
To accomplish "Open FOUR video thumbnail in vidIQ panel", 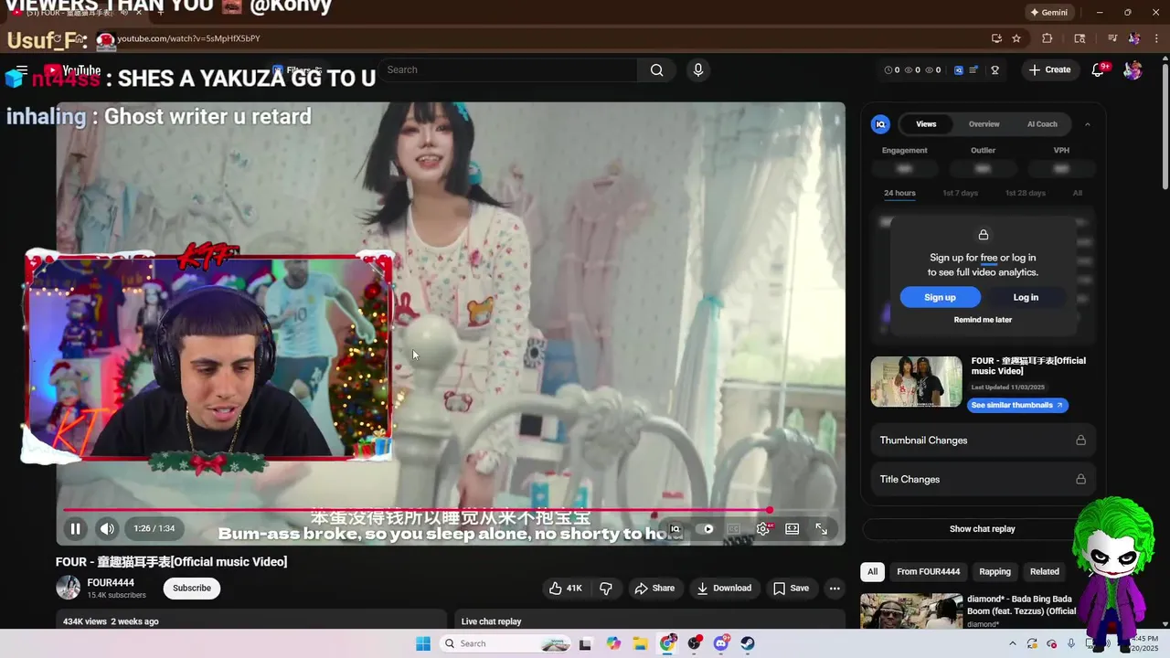I will click(917, 381).
